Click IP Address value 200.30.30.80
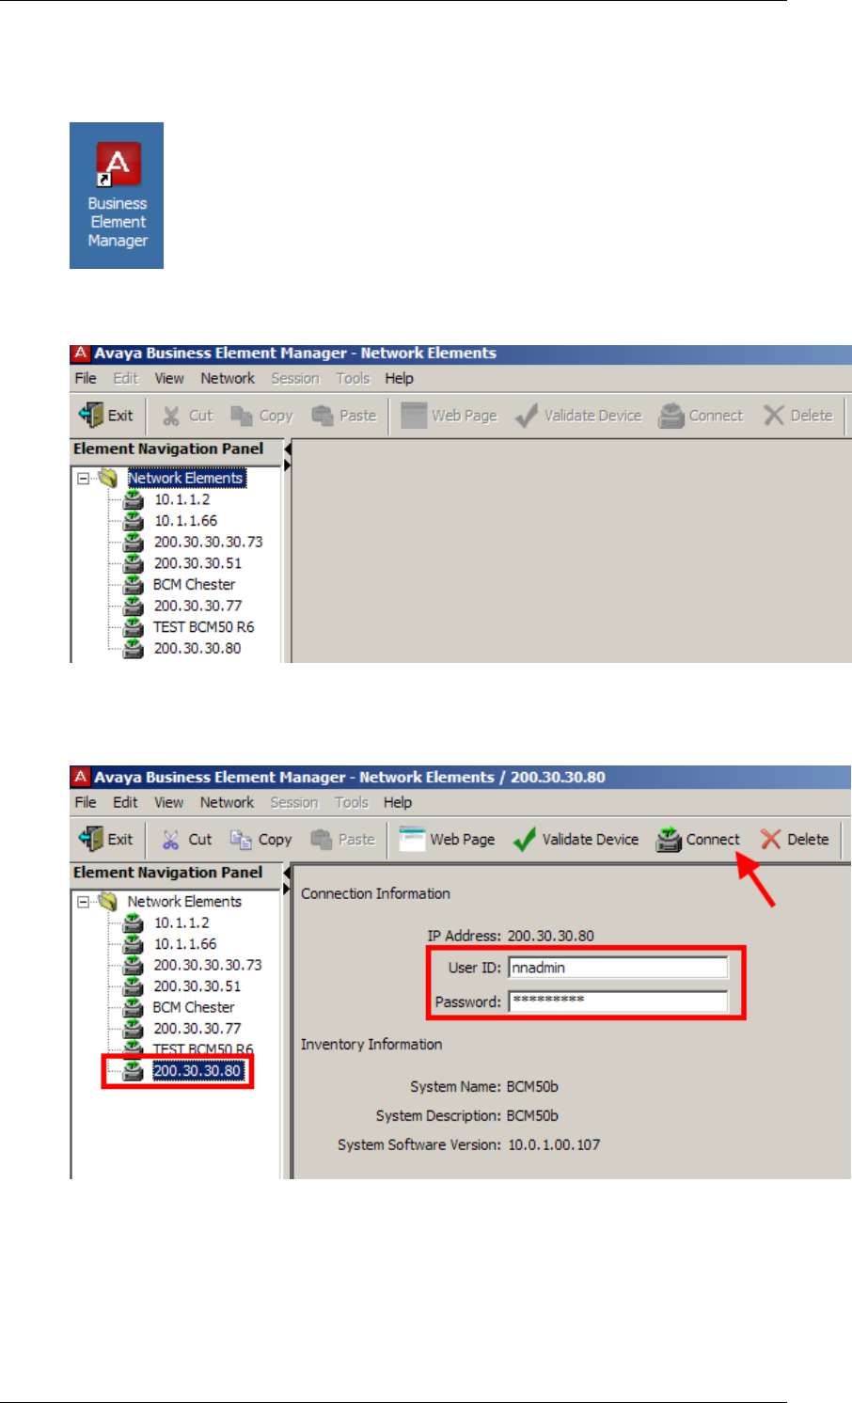 pos(551,936)
